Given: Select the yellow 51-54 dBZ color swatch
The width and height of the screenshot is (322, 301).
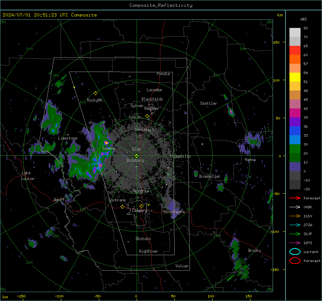Looking at the screenshot, I should click(x=295, y=77).
